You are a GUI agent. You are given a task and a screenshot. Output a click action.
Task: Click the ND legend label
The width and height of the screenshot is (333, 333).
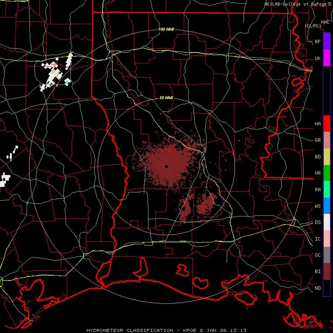pyautogui.click(x=317, y=288)
